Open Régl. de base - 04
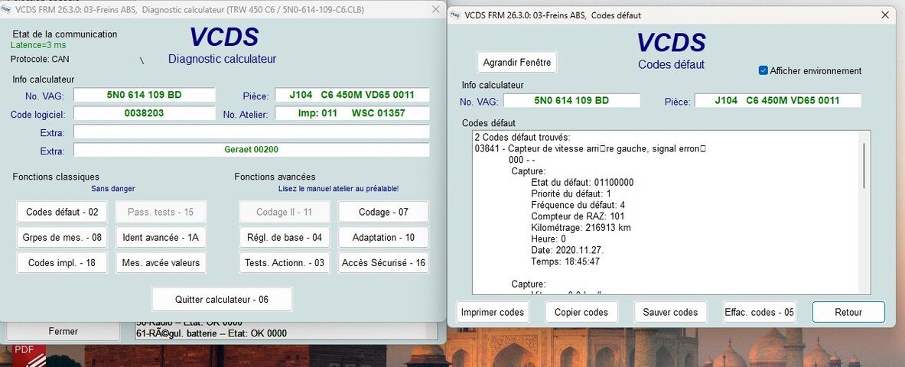Image resolution: width=905 pixels, height=367 pixels. point(284,237)
